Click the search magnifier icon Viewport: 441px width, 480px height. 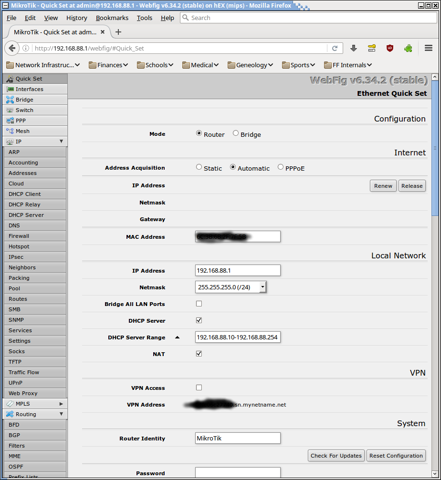click(185, 18)
